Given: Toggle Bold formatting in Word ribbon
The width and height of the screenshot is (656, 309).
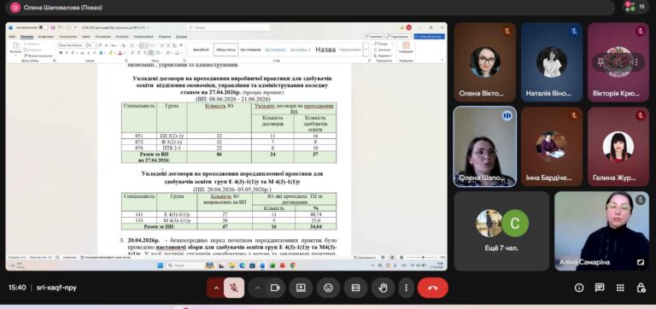Looking at the screenshot, I should (61, 53).
